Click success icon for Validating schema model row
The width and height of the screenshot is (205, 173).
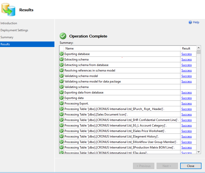click(61, 76)
